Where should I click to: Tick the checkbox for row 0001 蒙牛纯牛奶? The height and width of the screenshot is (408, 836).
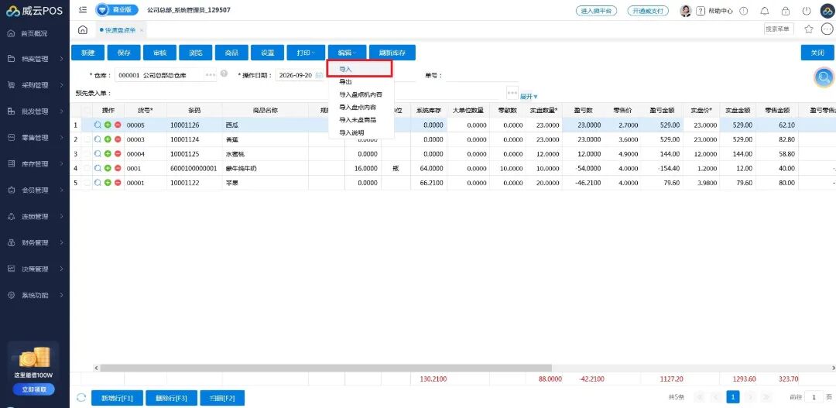pos(87,168)
